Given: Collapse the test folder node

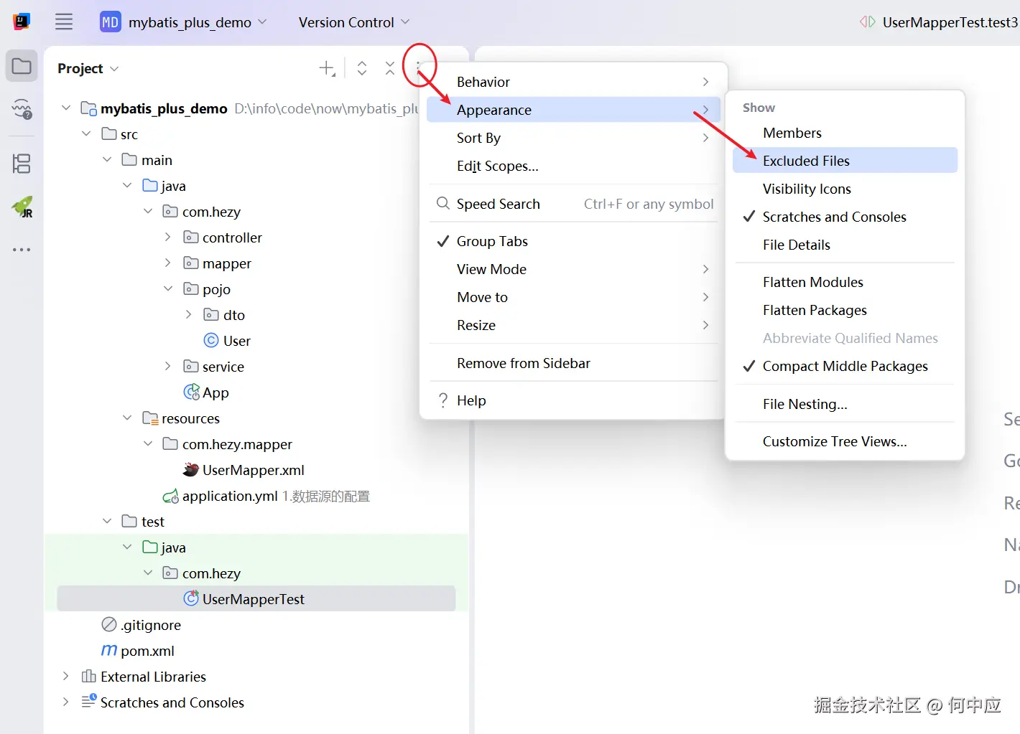Looking at the screenshot, I should tap(107, 521).
